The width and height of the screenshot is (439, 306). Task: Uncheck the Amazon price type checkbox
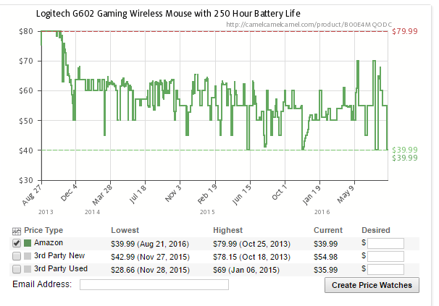(17, 243)
